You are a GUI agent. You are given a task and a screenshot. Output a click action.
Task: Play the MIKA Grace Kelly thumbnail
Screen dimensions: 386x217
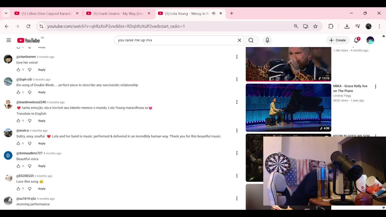click(x=288, y=108)
